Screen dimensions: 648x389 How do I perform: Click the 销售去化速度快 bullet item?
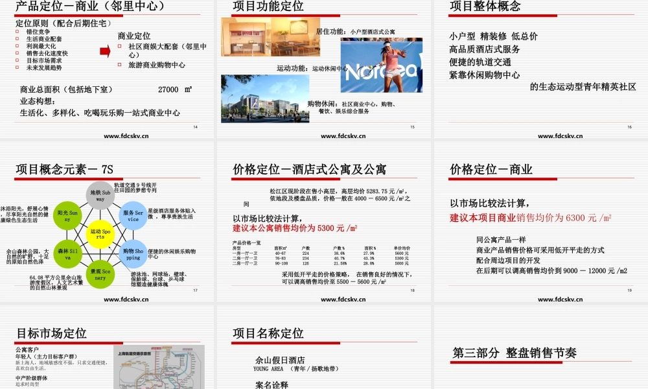tap(47, 53)
